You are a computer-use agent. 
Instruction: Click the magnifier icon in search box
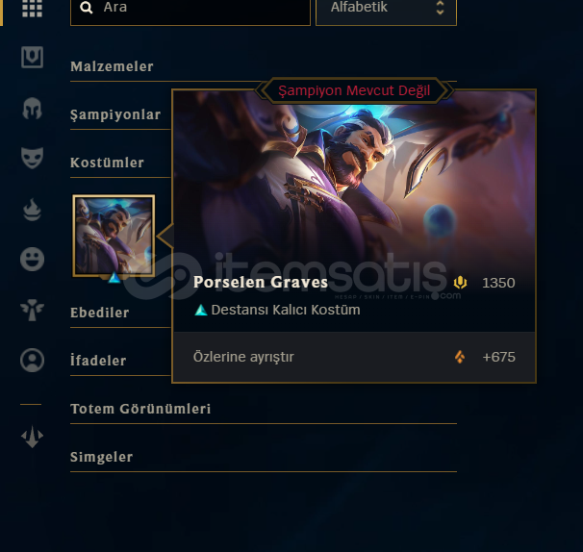click(87, 8)
